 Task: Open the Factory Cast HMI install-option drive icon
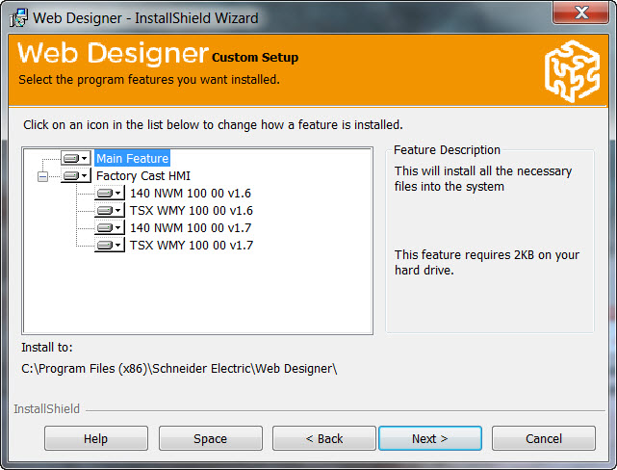tap(76, 175)
